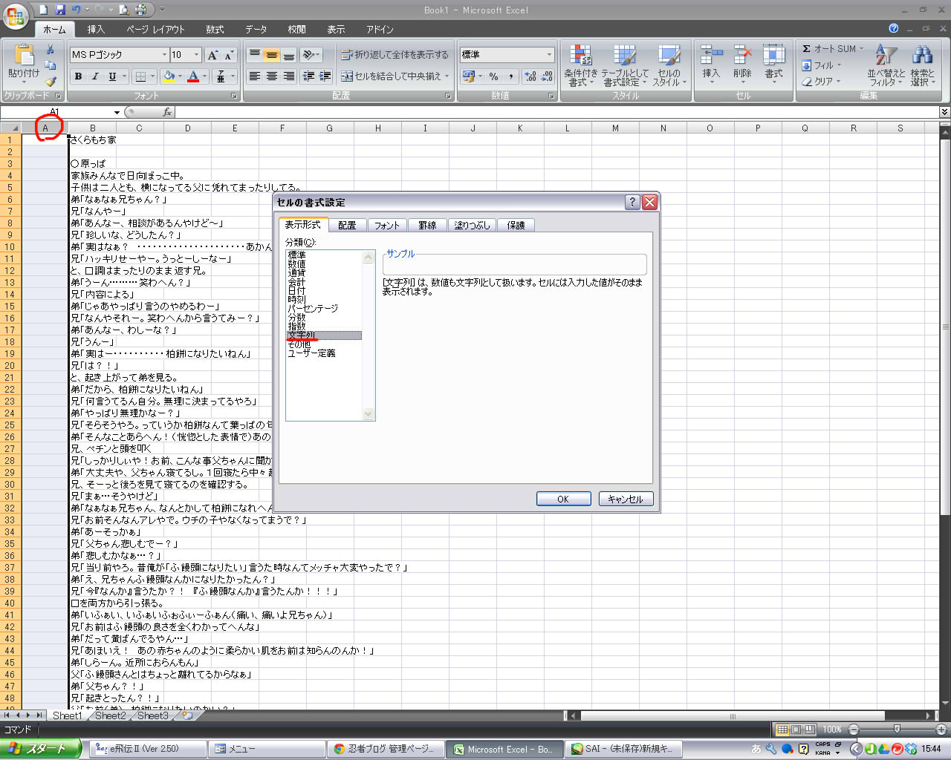Apply the fill color bucket
Image resolution: width=951 pixels, height=760 pixels.
(x=169, y=76)
